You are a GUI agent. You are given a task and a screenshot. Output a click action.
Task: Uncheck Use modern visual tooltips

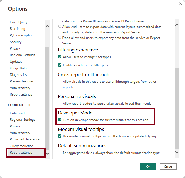pyautogui.click(x=60, y=136)
